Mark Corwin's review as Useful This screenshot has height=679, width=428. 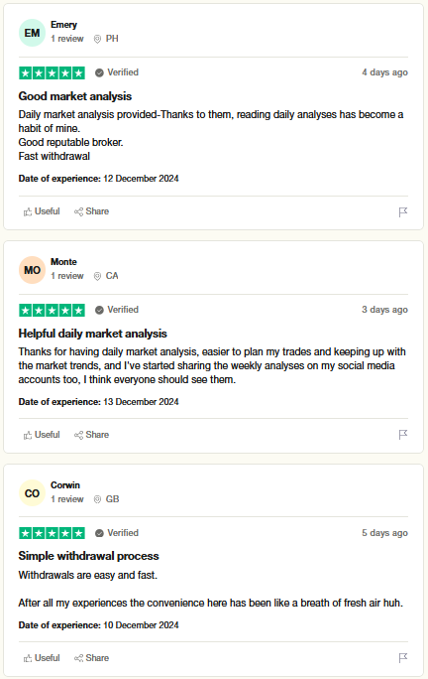pyautogui.click(x=42, y=658)
